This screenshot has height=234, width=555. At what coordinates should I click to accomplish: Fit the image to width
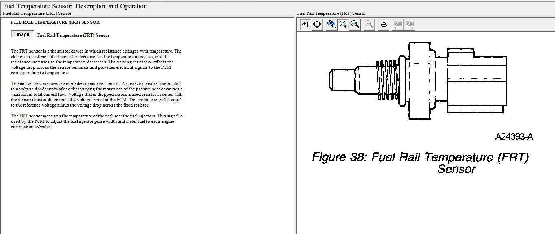click(355, 24)
